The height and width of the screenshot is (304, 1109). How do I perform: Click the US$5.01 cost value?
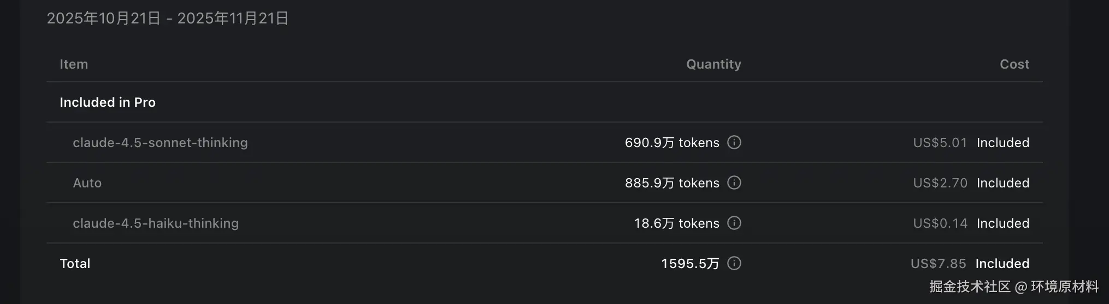[x=940, y=143]
